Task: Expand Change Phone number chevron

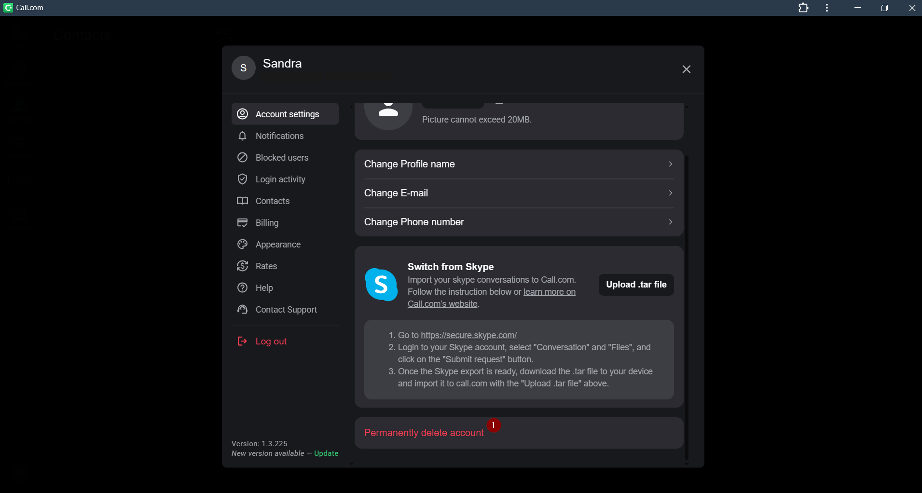Action: click(x=670, y=222)
